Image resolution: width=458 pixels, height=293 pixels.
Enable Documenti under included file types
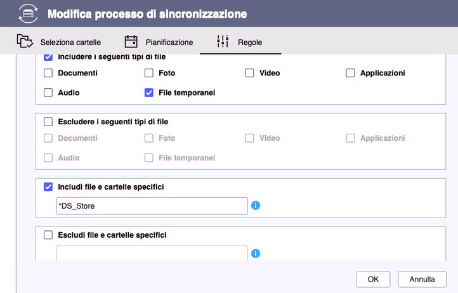point(48,73)
